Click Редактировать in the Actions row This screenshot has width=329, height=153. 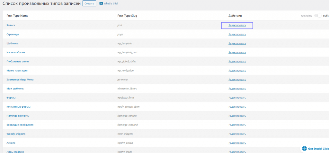pyautogui.click(x=237, y=143)
